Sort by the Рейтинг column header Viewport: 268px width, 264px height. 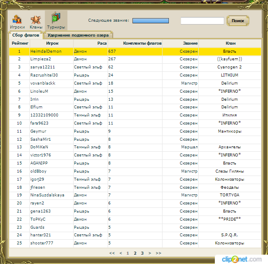[x=20, y=43]
